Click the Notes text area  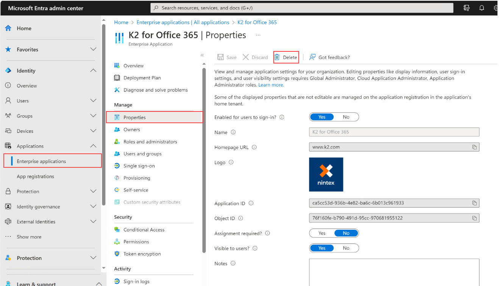point(394,272)
